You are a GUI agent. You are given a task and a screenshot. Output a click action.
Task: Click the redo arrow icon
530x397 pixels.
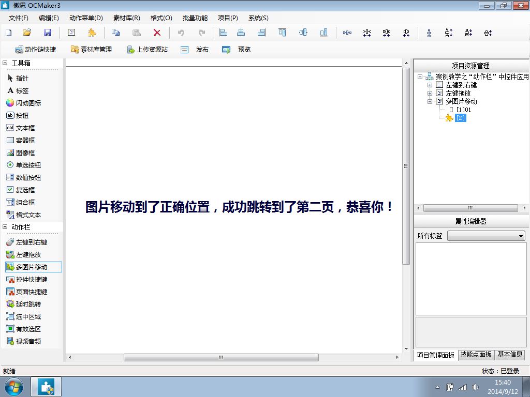click(x=202, y=33)
